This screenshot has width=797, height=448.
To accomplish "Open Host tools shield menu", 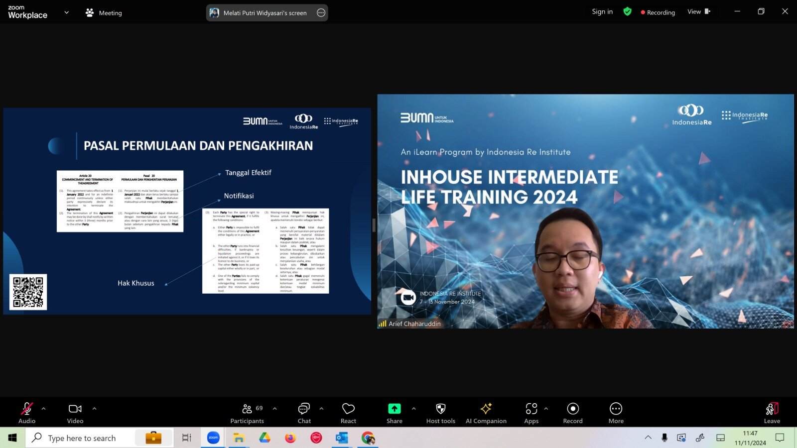I will [x=441, y=413].
